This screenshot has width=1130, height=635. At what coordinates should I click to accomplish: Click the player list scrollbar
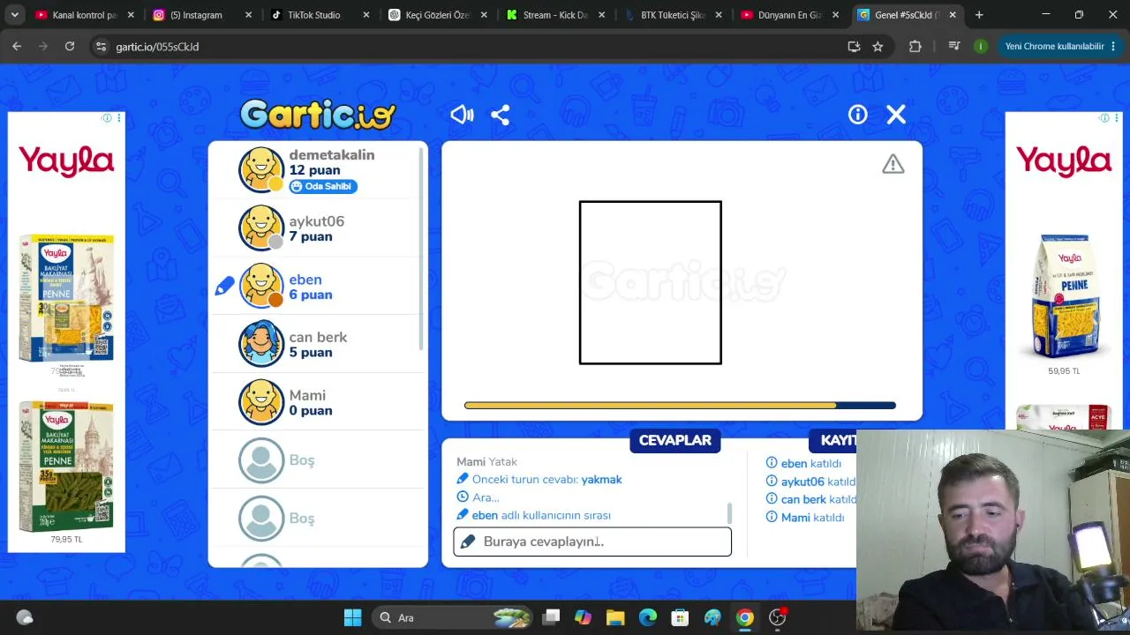pyautogui.click(x=422, y=247)
